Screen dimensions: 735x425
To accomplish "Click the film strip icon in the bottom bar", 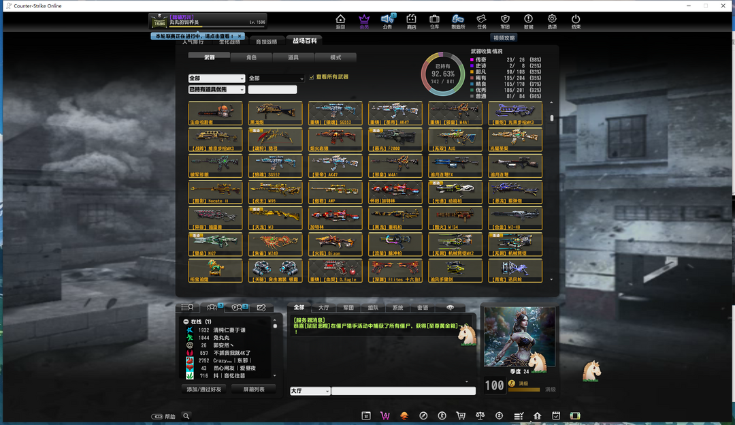I will click(x=575, y=415).
